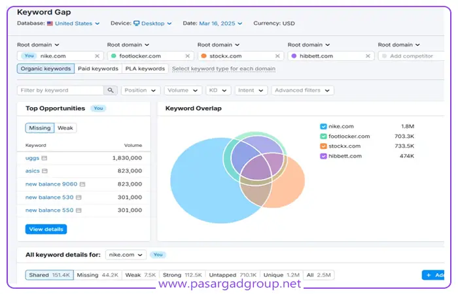
Task: Click the blue Add button
Action: click(433, 275)
